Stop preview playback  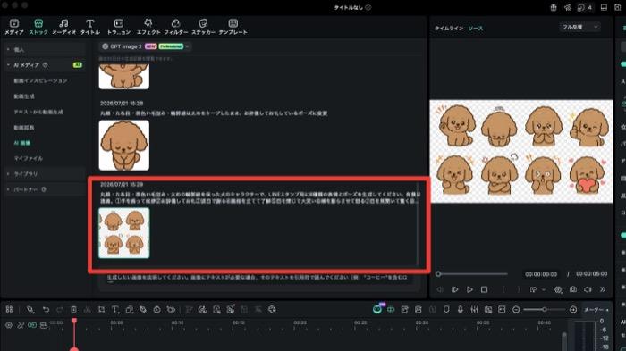click(485, 289)
